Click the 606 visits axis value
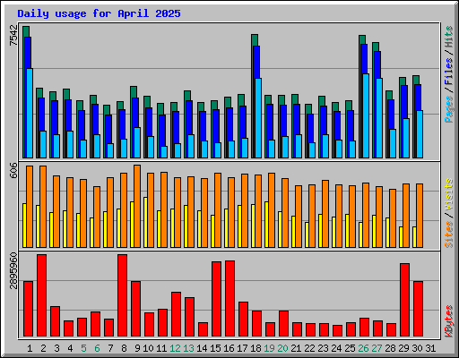Screen dimensions: 459x358 (x=13, y=171)
